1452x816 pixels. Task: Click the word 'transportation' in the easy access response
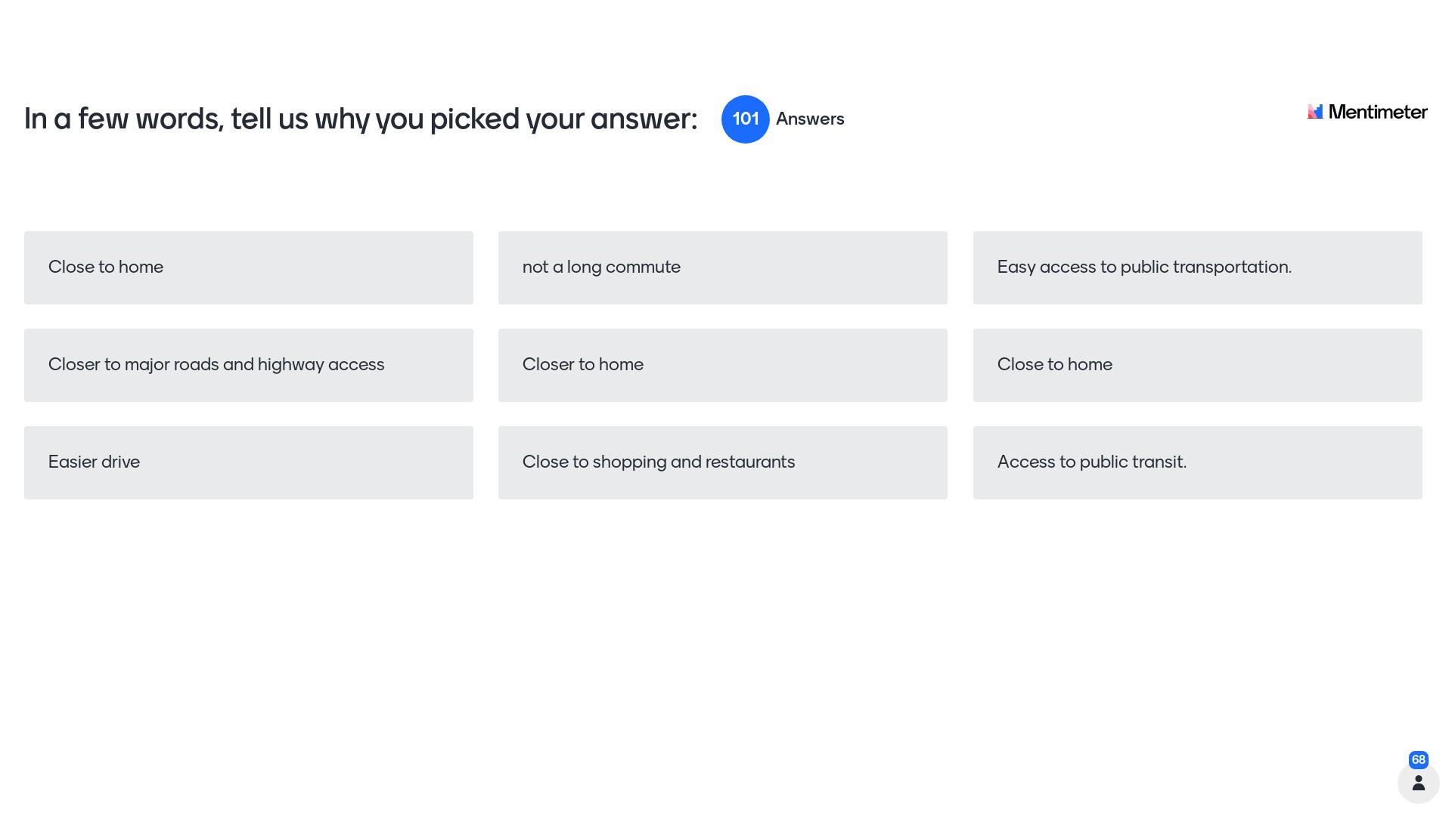click(1231, 267)
